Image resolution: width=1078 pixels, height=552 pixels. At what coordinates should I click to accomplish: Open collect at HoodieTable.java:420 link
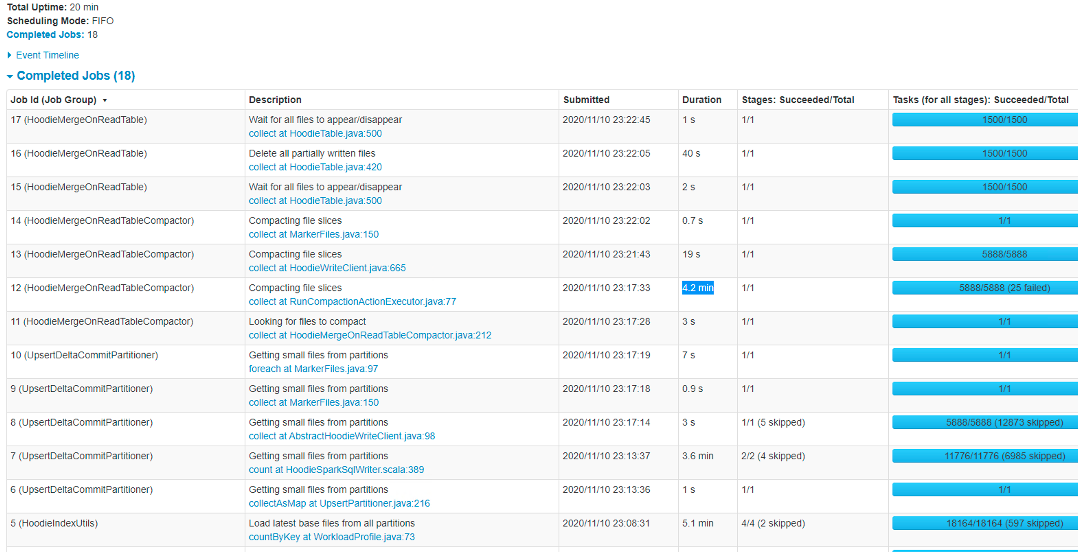(315, 167)
